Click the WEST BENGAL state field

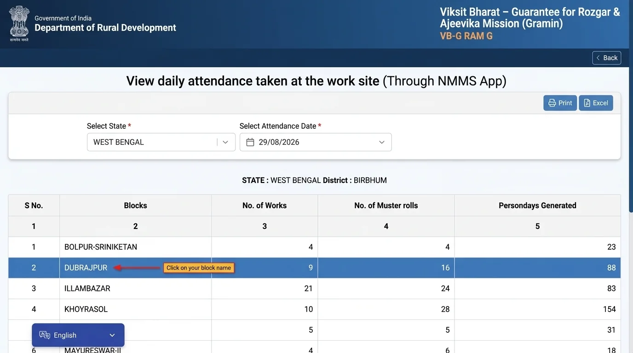(161, 142)
